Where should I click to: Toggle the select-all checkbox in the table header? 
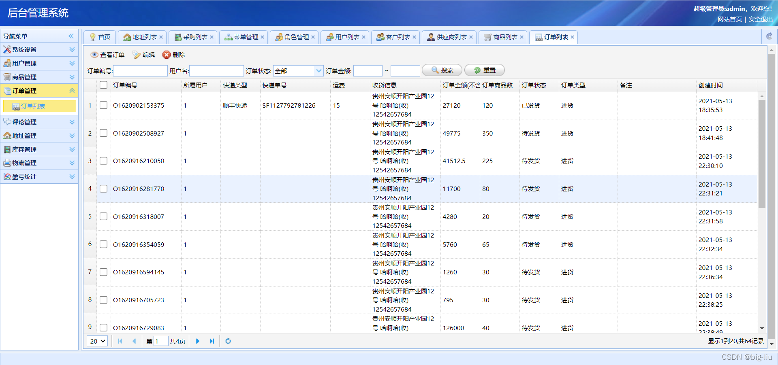(103, 85)
